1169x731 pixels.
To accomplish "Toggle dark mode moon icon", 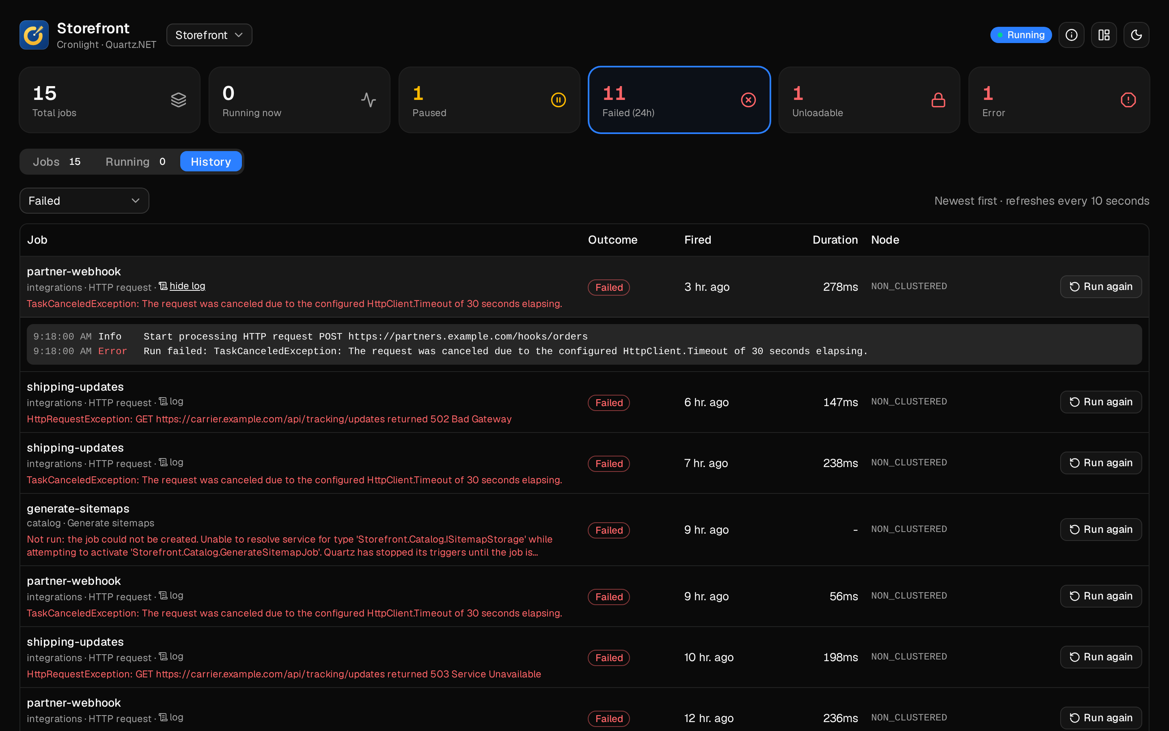I will 1136,35.
